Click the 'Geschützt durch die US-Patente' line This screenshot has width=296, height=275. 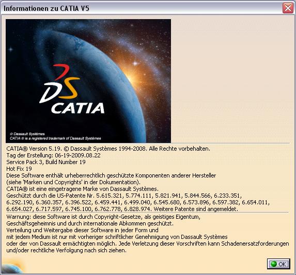[x=124, y=196]
